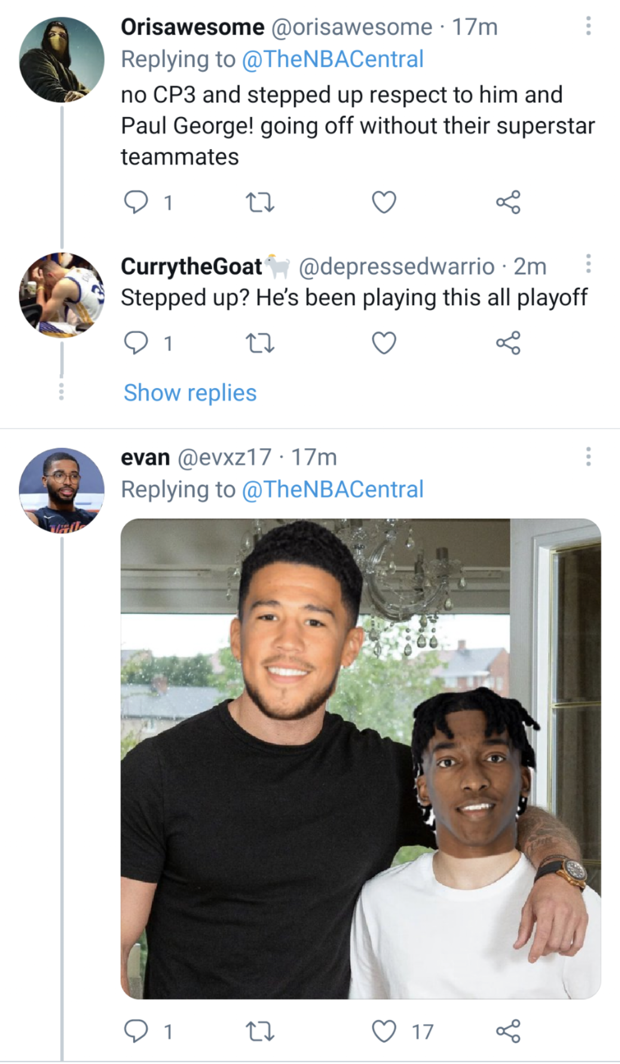The image size is (620, 1064).
Task: Open evan's attached photo
Action: (360, 759)
